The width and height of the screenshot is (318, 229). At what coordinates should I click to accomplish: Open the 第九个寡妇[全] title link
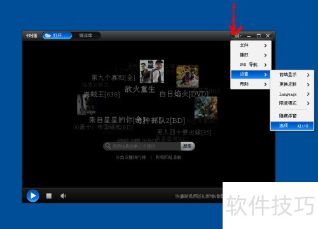(113, 77)
